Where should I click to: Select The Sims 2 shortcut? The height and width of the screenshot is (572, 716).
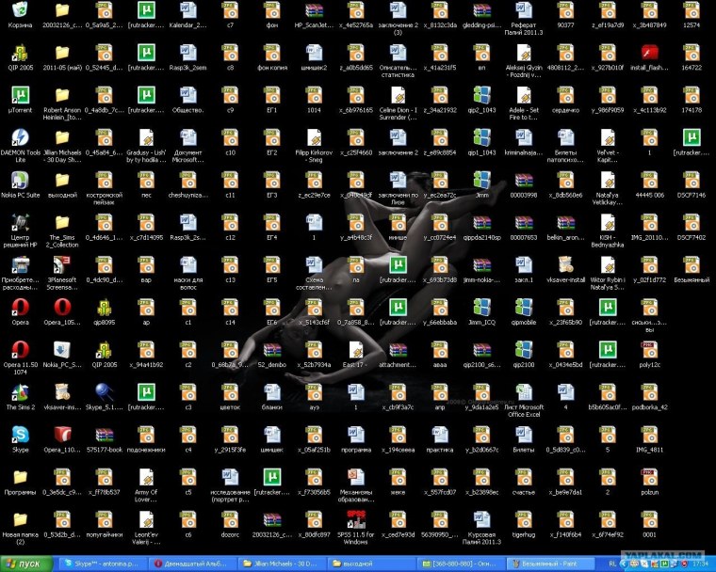coord(20,391)
